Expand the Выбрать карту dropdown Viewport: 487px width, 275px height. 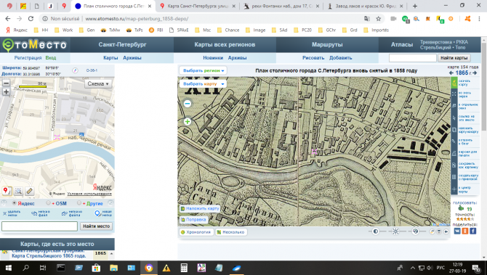(203, 83)
